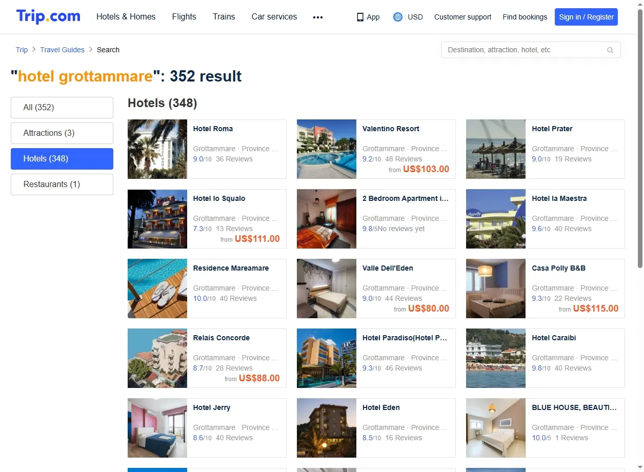Click the 19 Reviews text

tap(573, 159)
